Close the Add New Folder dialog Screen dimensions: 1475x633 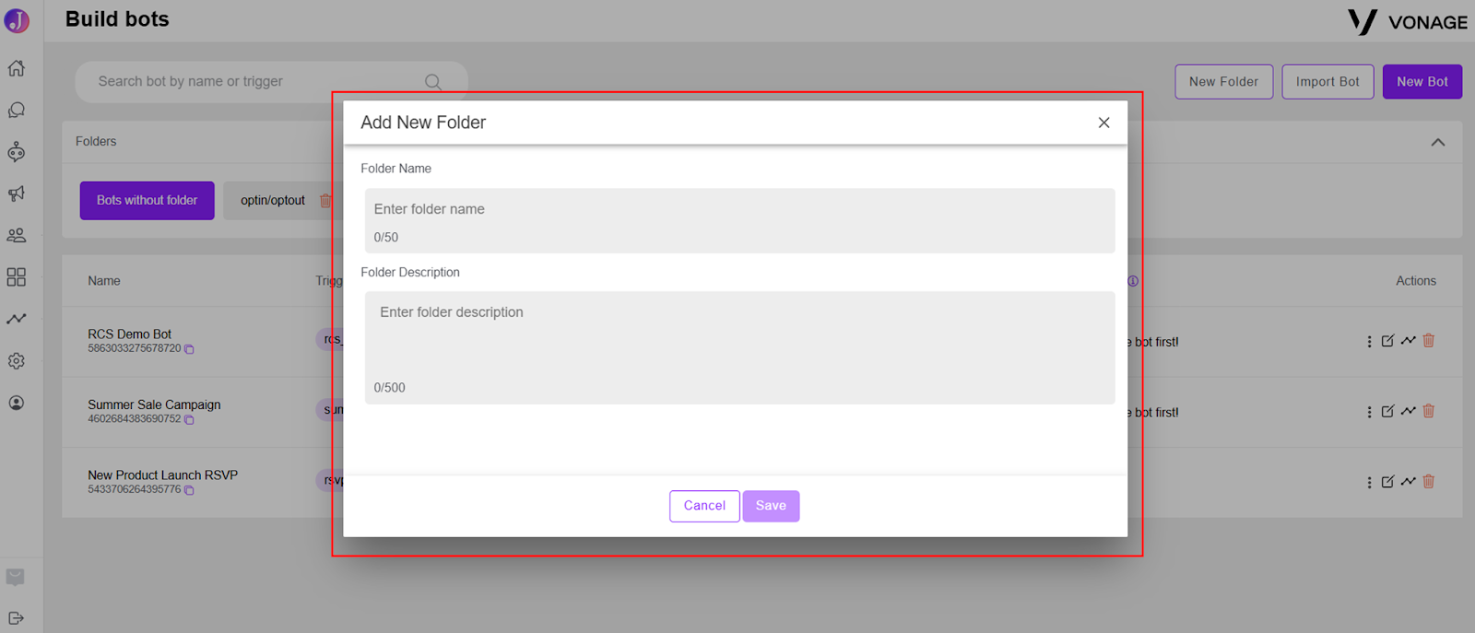(1103, 123)
